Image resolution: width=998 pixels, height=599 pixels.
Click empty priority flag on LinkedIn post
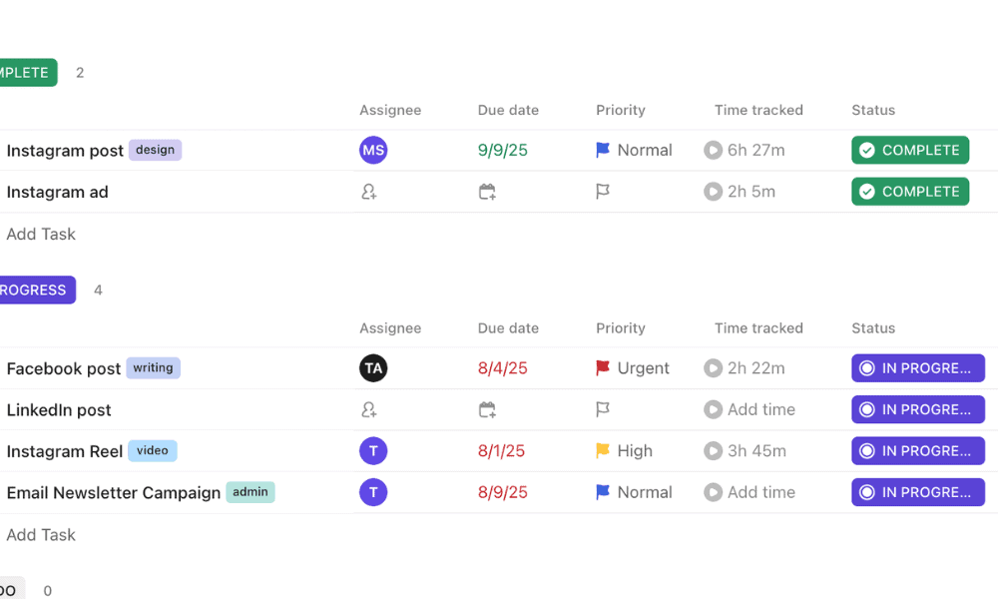(x=603, y=409)
